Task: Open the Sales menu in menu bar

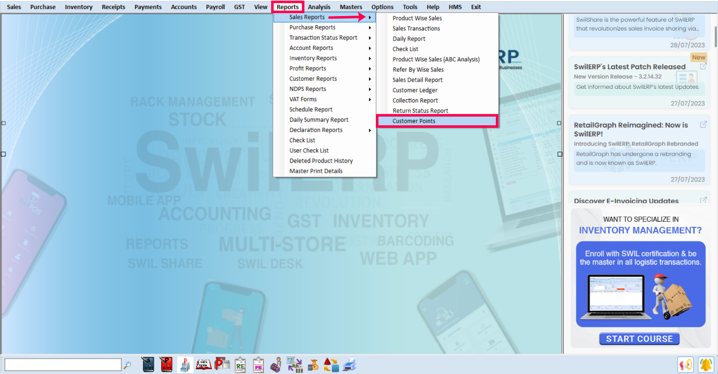Action: pos(14,7)
